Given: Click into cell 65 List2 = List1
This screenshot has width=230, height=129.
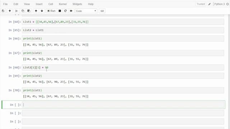Looking at the screenshot, I should point(123,30).
